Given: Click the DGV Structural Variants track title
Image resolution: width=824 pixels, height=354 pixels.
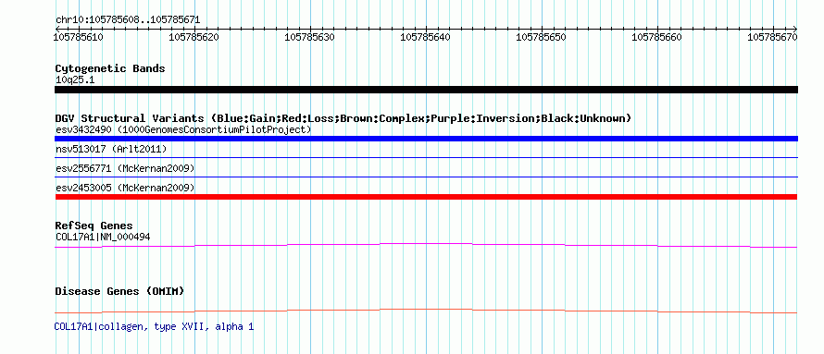Looking at the screenshot, I should click(343, 118).
